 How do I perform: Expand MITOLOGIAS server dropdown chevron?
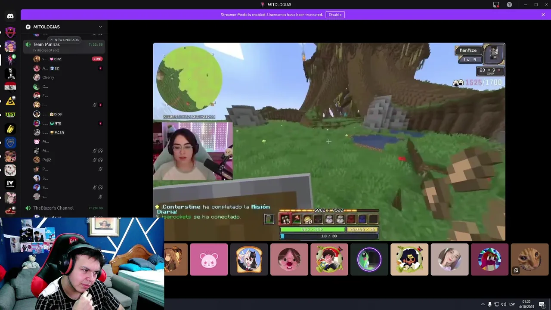coord(100,27)
